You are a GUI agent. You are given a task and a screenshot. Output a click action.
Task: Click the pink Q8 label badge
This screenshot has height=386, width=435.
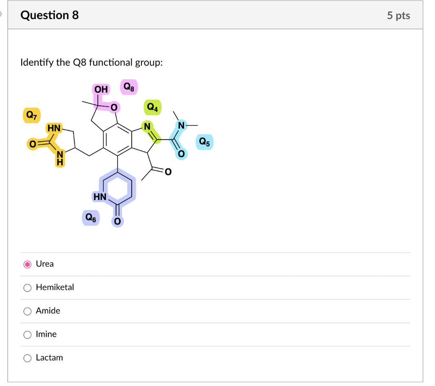tap(129, 87)
